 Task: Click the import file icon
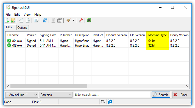click(21, 20)
